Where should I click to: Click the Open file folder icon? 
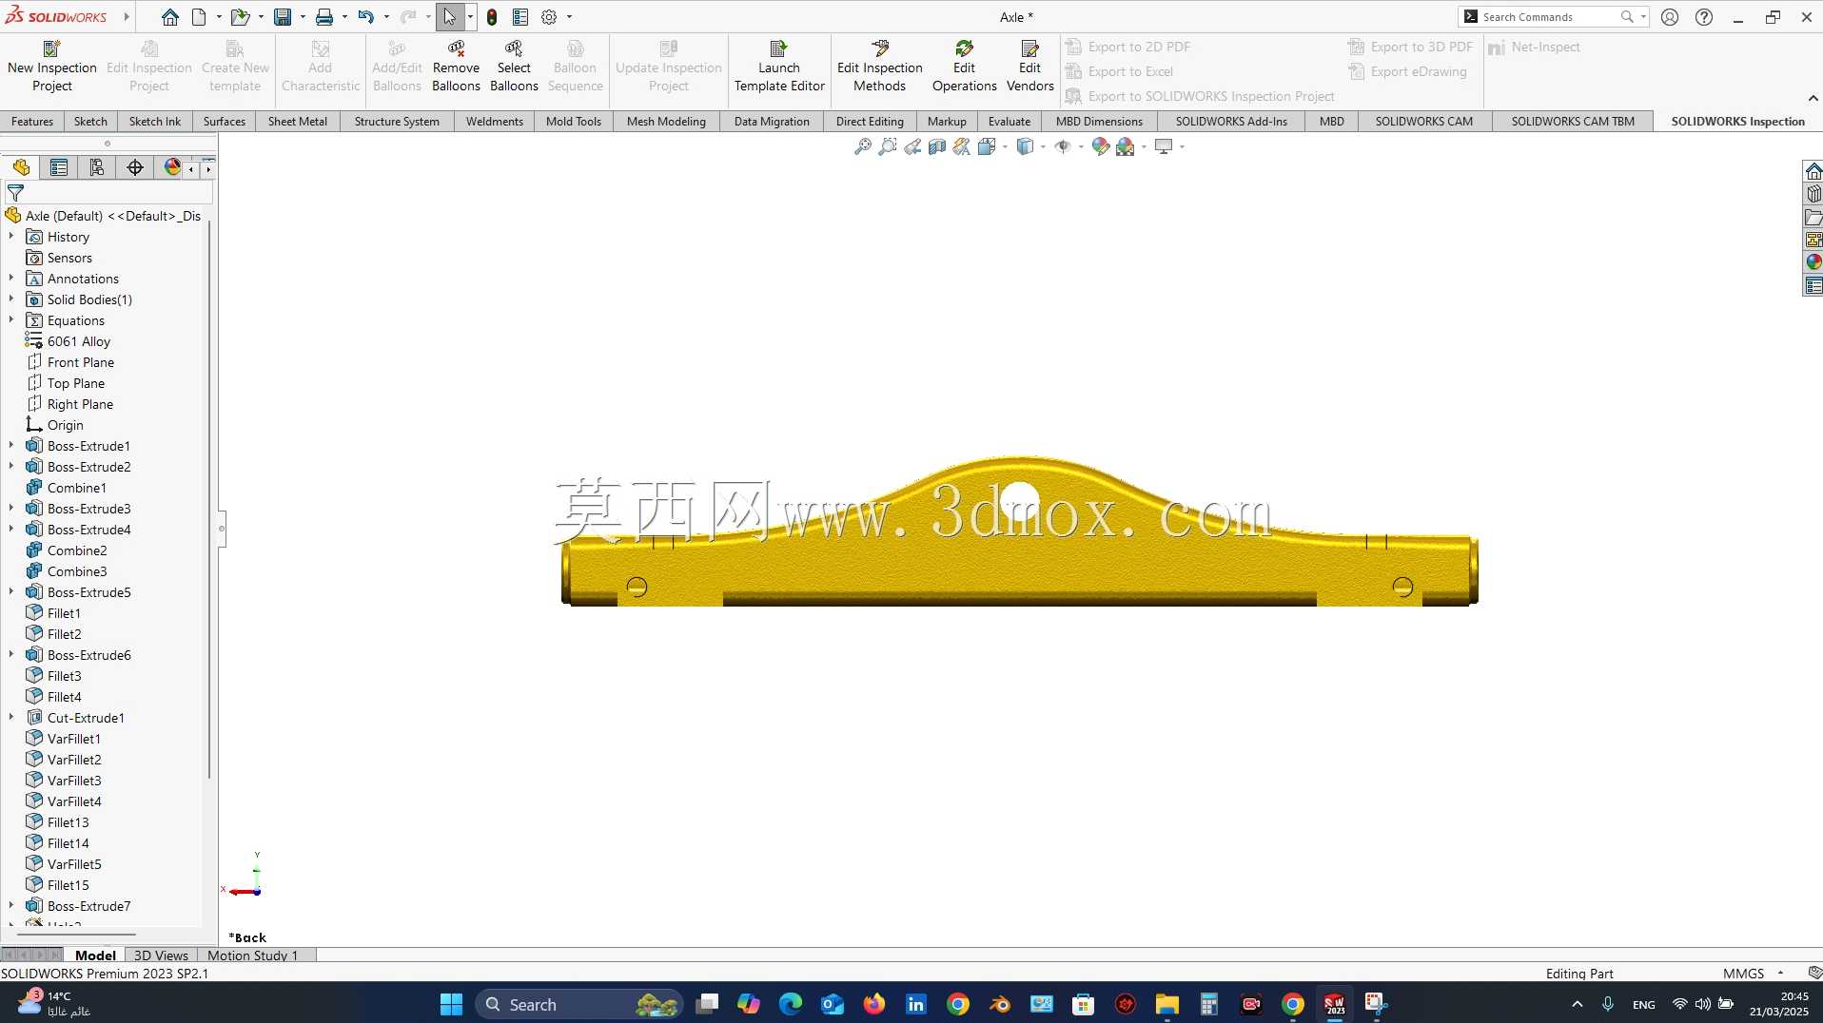pos(240,17)
